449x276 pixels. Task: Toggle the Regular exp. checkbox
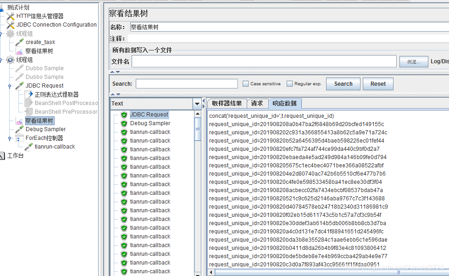pos(289,83)
